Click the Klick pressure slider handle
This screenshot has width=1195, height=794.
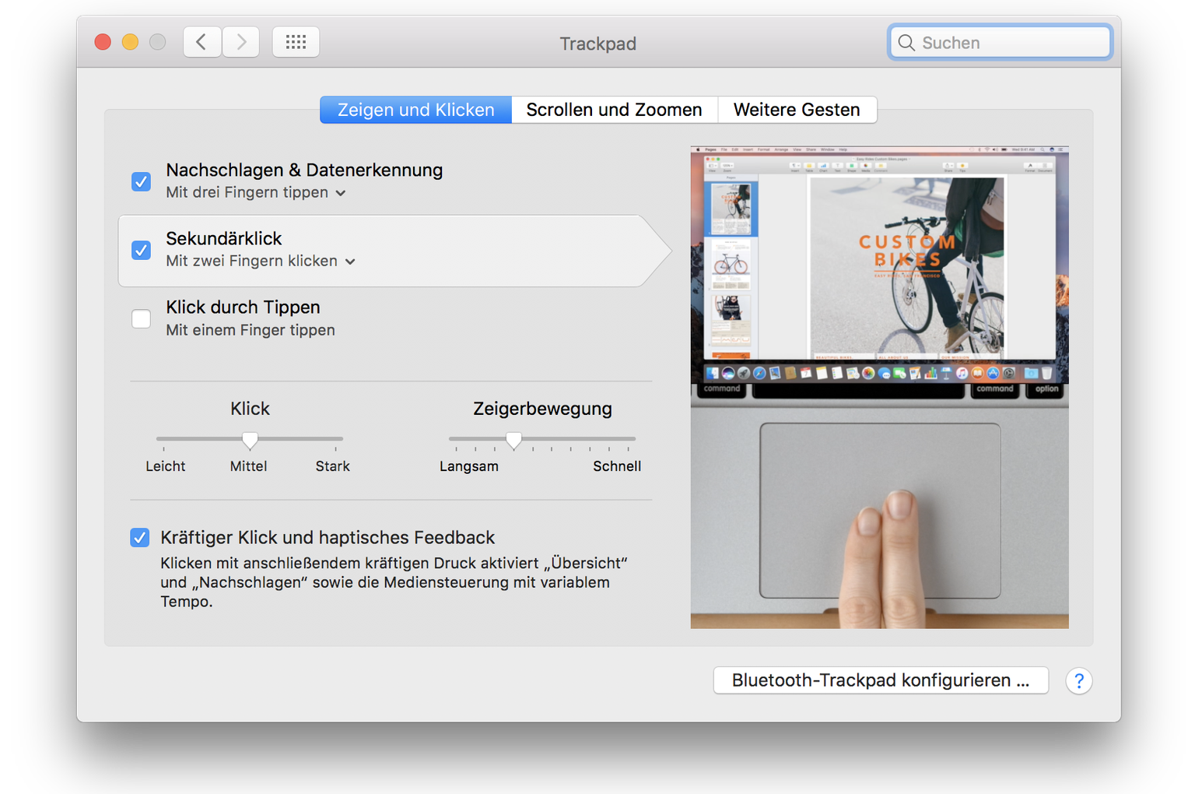[250, 441]
